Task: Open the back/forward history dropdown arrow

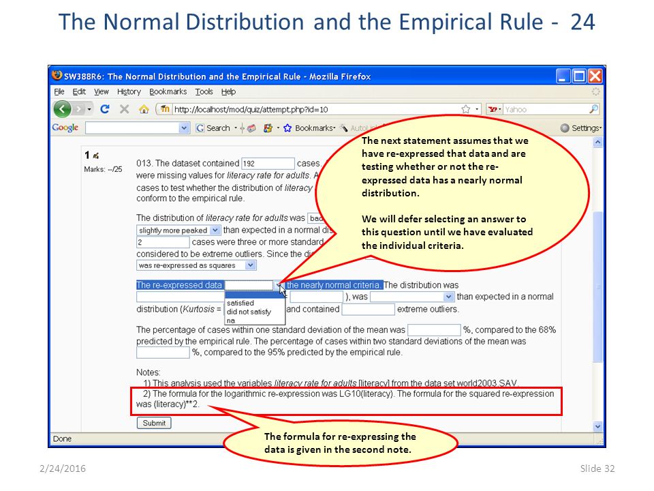Action: pos(89,109)
